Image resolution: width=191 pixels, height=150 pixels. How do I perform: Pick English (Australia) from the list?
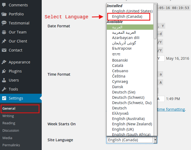(x=128, y=119)
